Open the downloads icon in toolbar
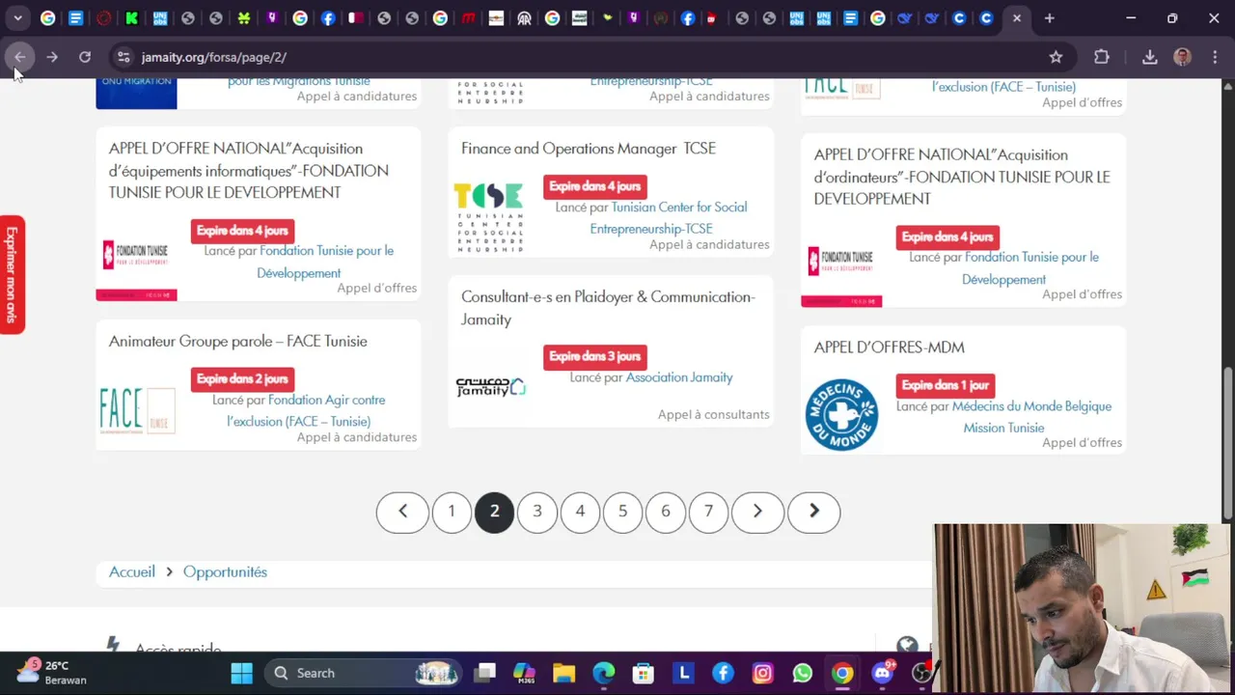The image size is (1235, 695). [x=1150, y=57]
